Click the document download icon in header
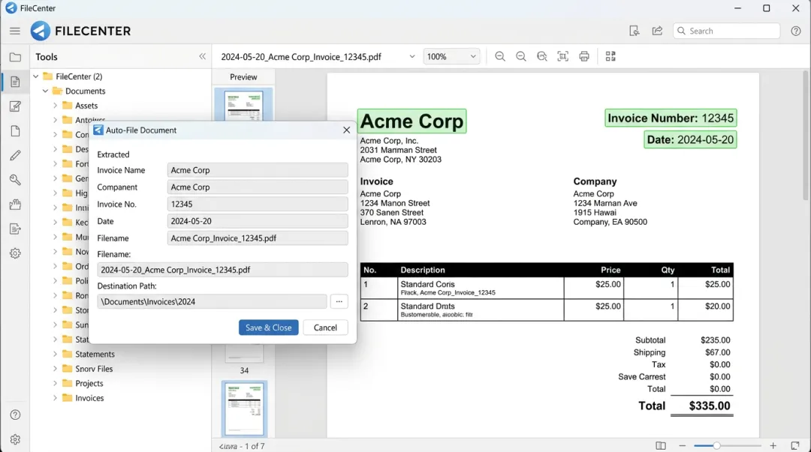 [x=634, y=31]
